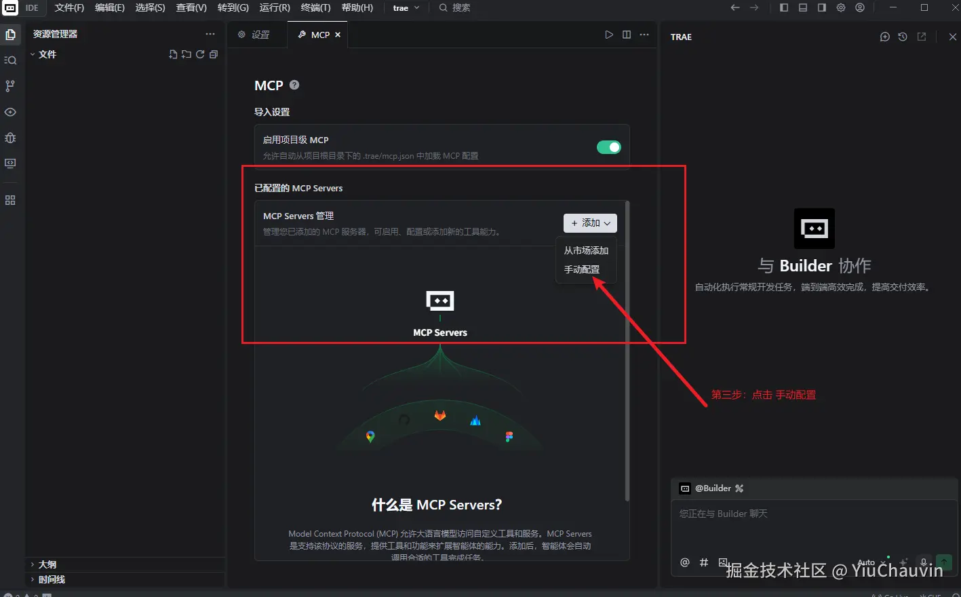Open the 编辑(E) menu
The image size is (961, 597).
(x=110, y=8)
